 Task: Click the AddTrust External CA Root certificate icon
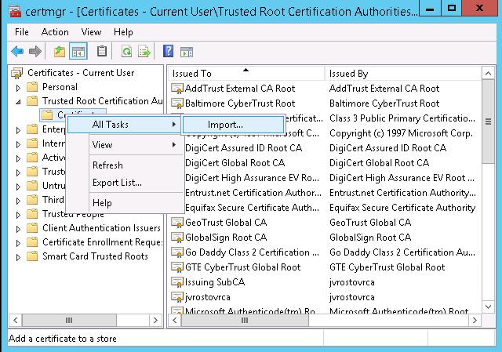pos(177,89)
